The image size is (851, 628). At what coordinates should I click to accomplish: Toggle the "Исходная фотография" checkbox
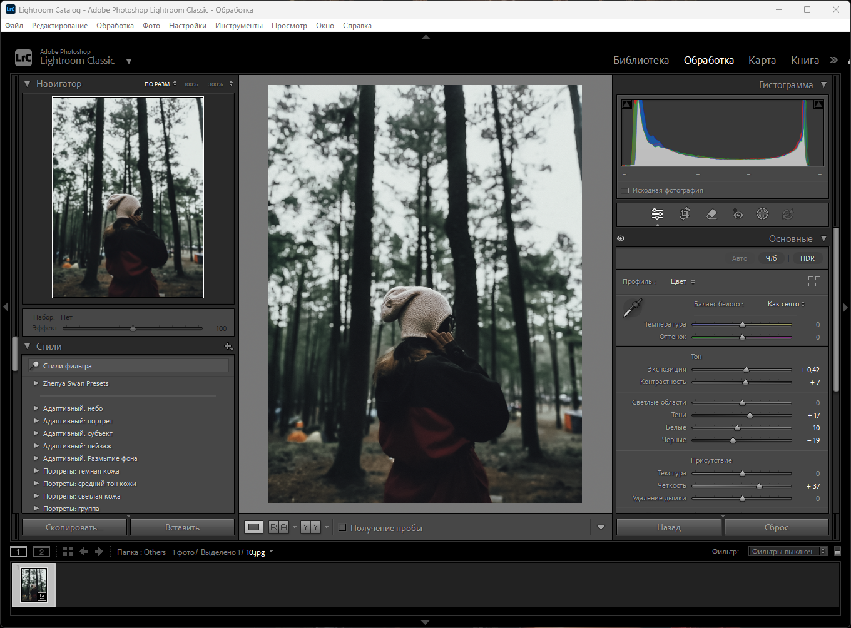tap(624, 190)
